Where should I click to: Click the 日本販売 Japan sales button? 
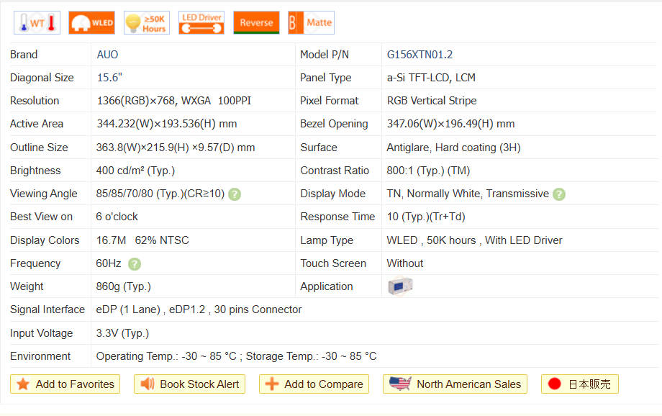[x=579, y=384]
